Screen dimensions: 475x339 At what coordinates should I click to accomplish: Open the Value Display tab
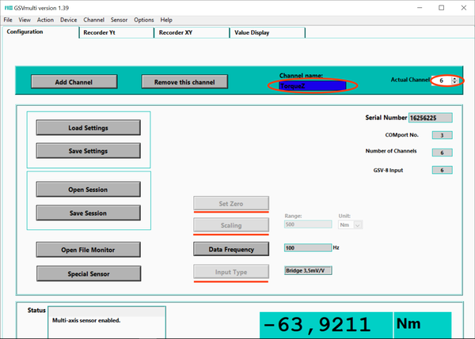[x=268, y=33]
